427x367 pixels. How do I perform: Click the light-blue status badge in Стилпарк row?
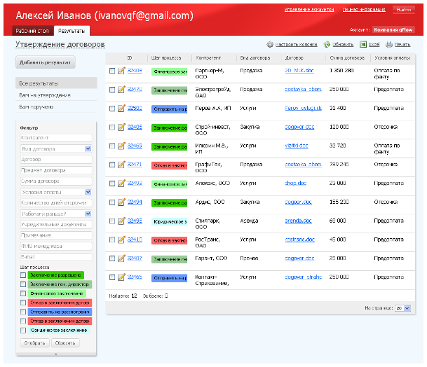click(x=170, y=222)
